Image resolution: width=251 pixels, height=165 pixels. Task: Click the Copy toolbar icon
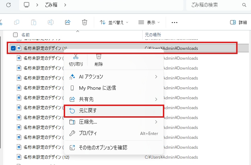[x=17, y=22]
